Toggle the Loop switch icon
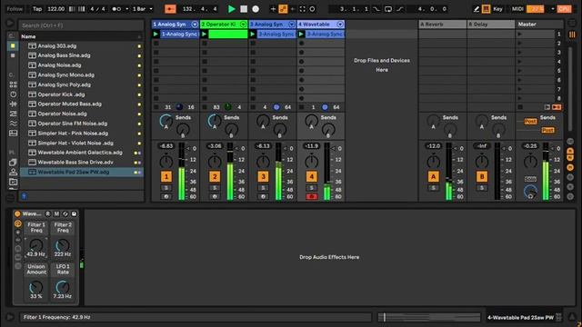582x327 pixels. pos(388,9)
